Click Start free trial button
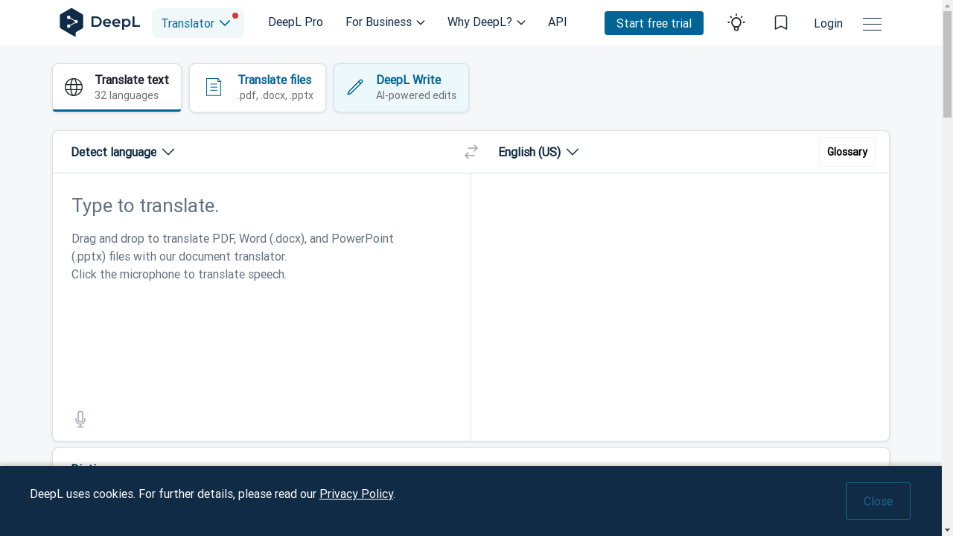Viewport: 953px width, 536px height. click(654, 23)
